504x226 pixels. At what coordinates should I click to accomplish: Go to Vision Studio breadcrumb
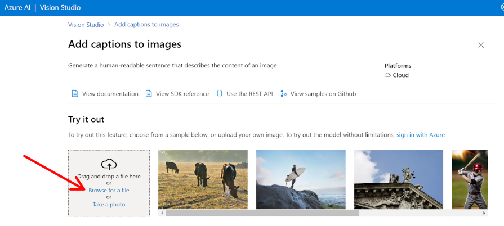86,25
